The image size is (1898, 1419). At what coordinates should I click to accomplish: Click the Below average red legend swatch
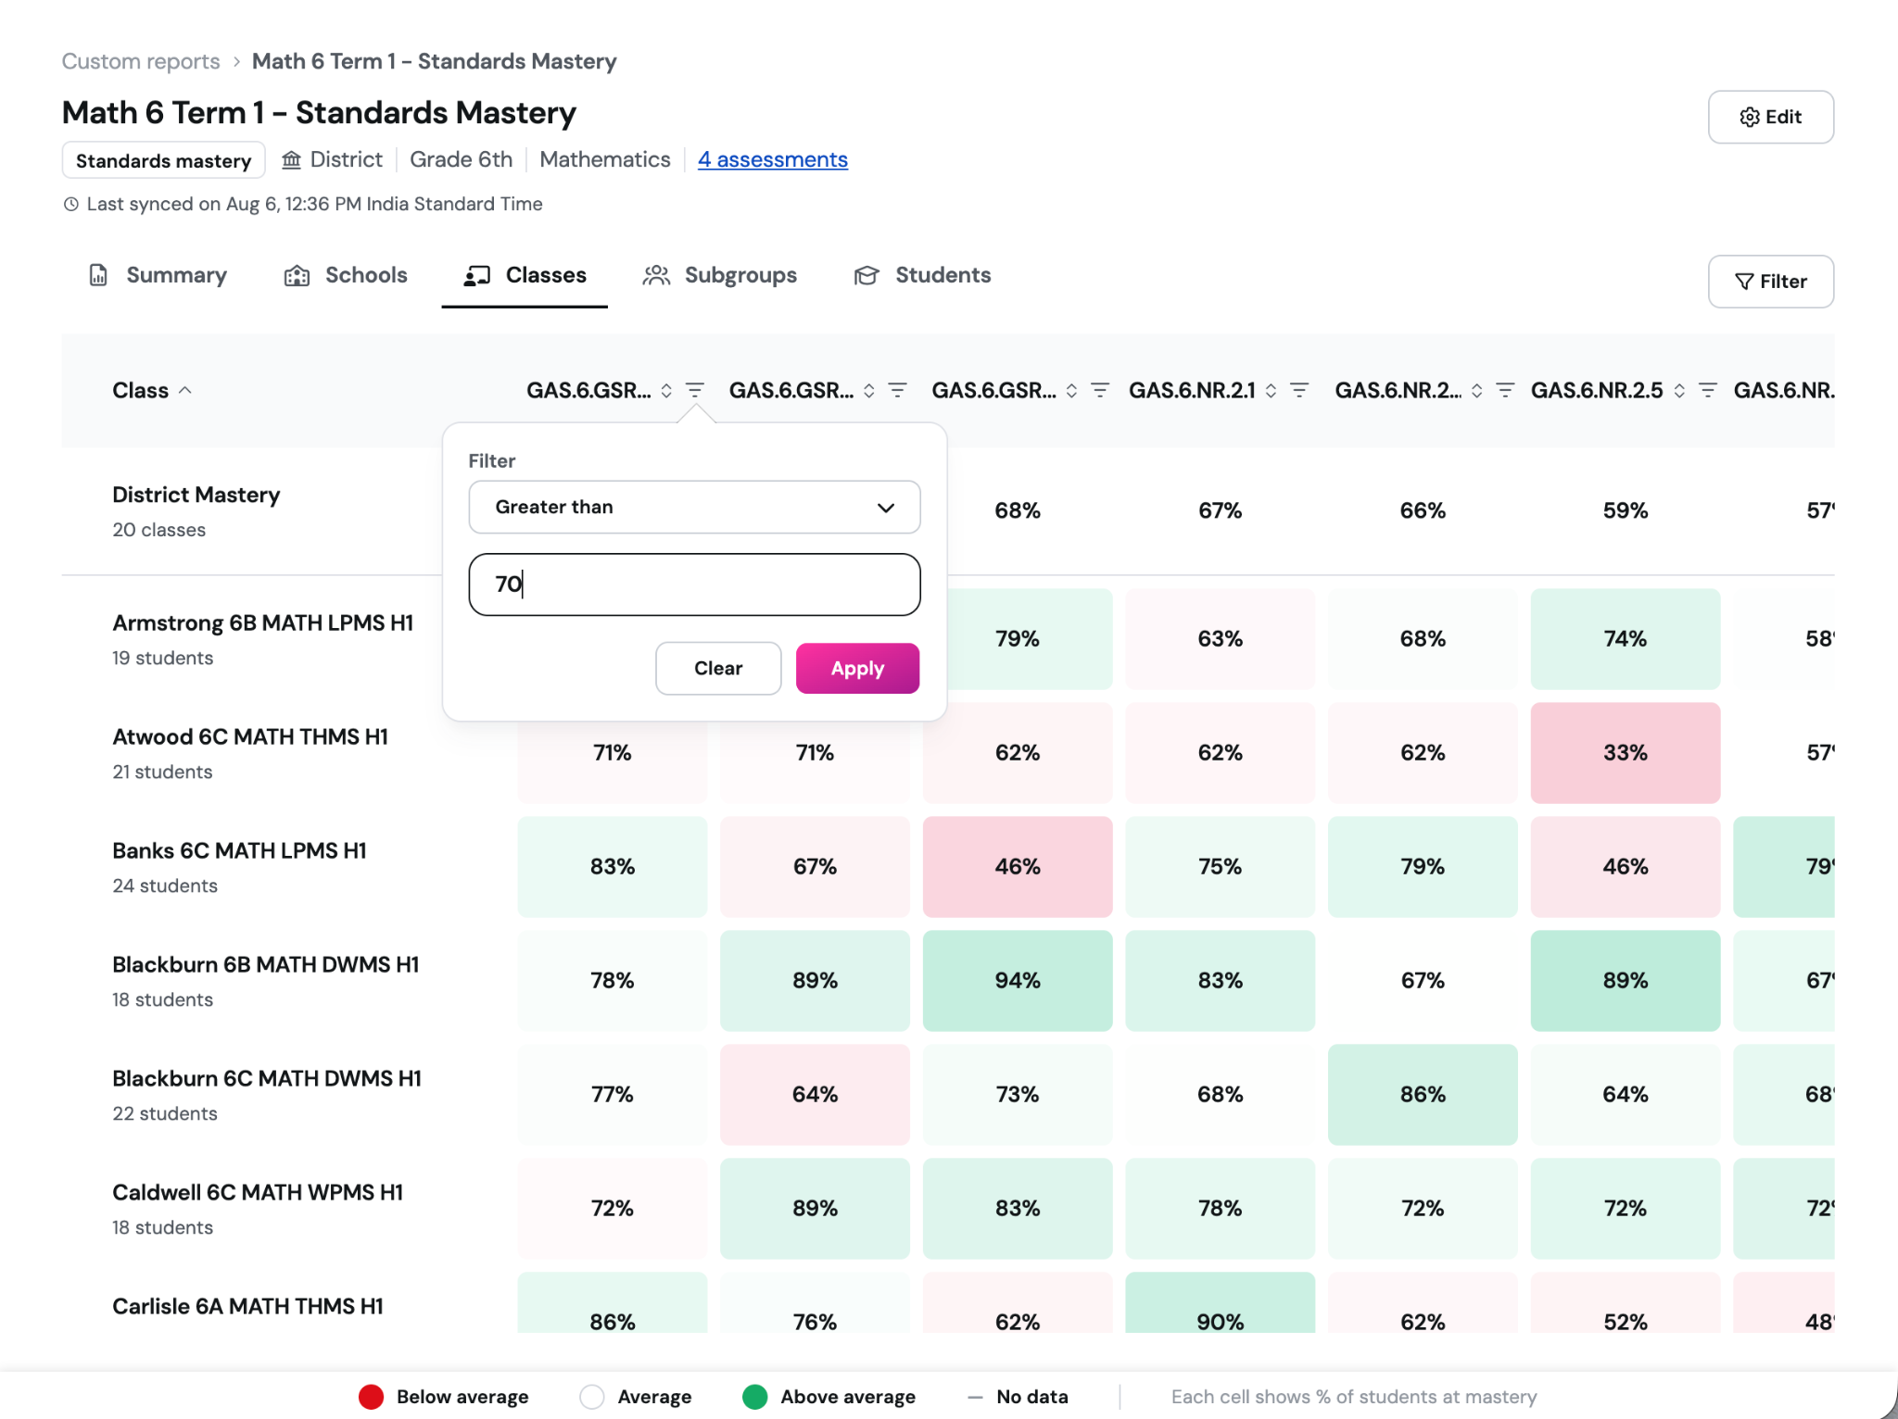[x=371, y=1397]
